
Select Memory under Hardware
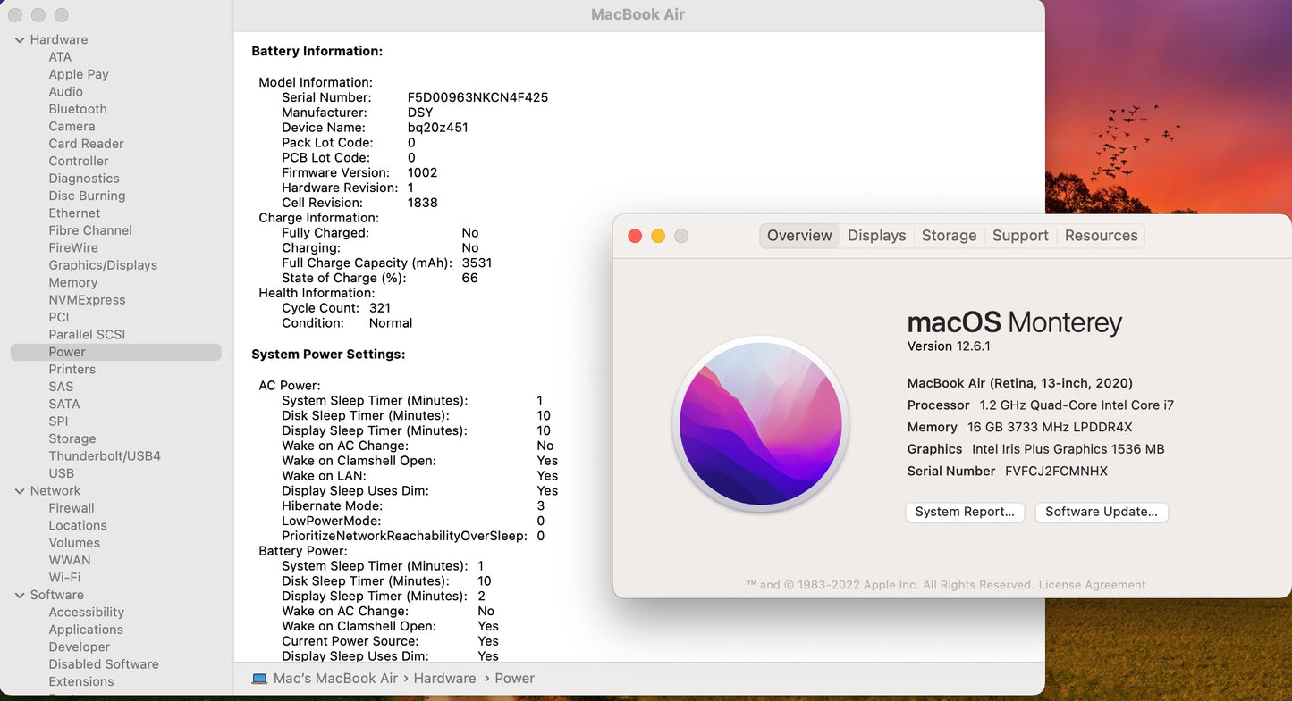(72, 282)
